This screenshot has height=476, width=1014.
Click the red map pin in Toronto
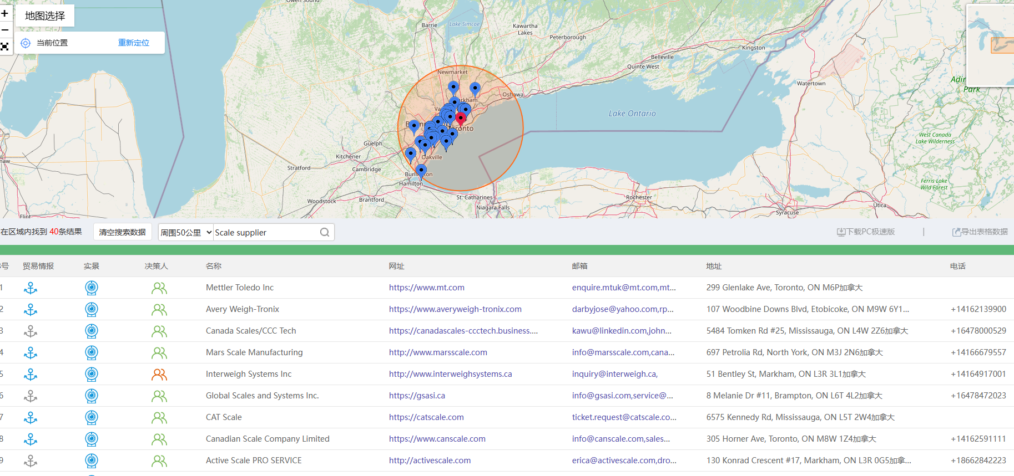[x=461, y=119]
